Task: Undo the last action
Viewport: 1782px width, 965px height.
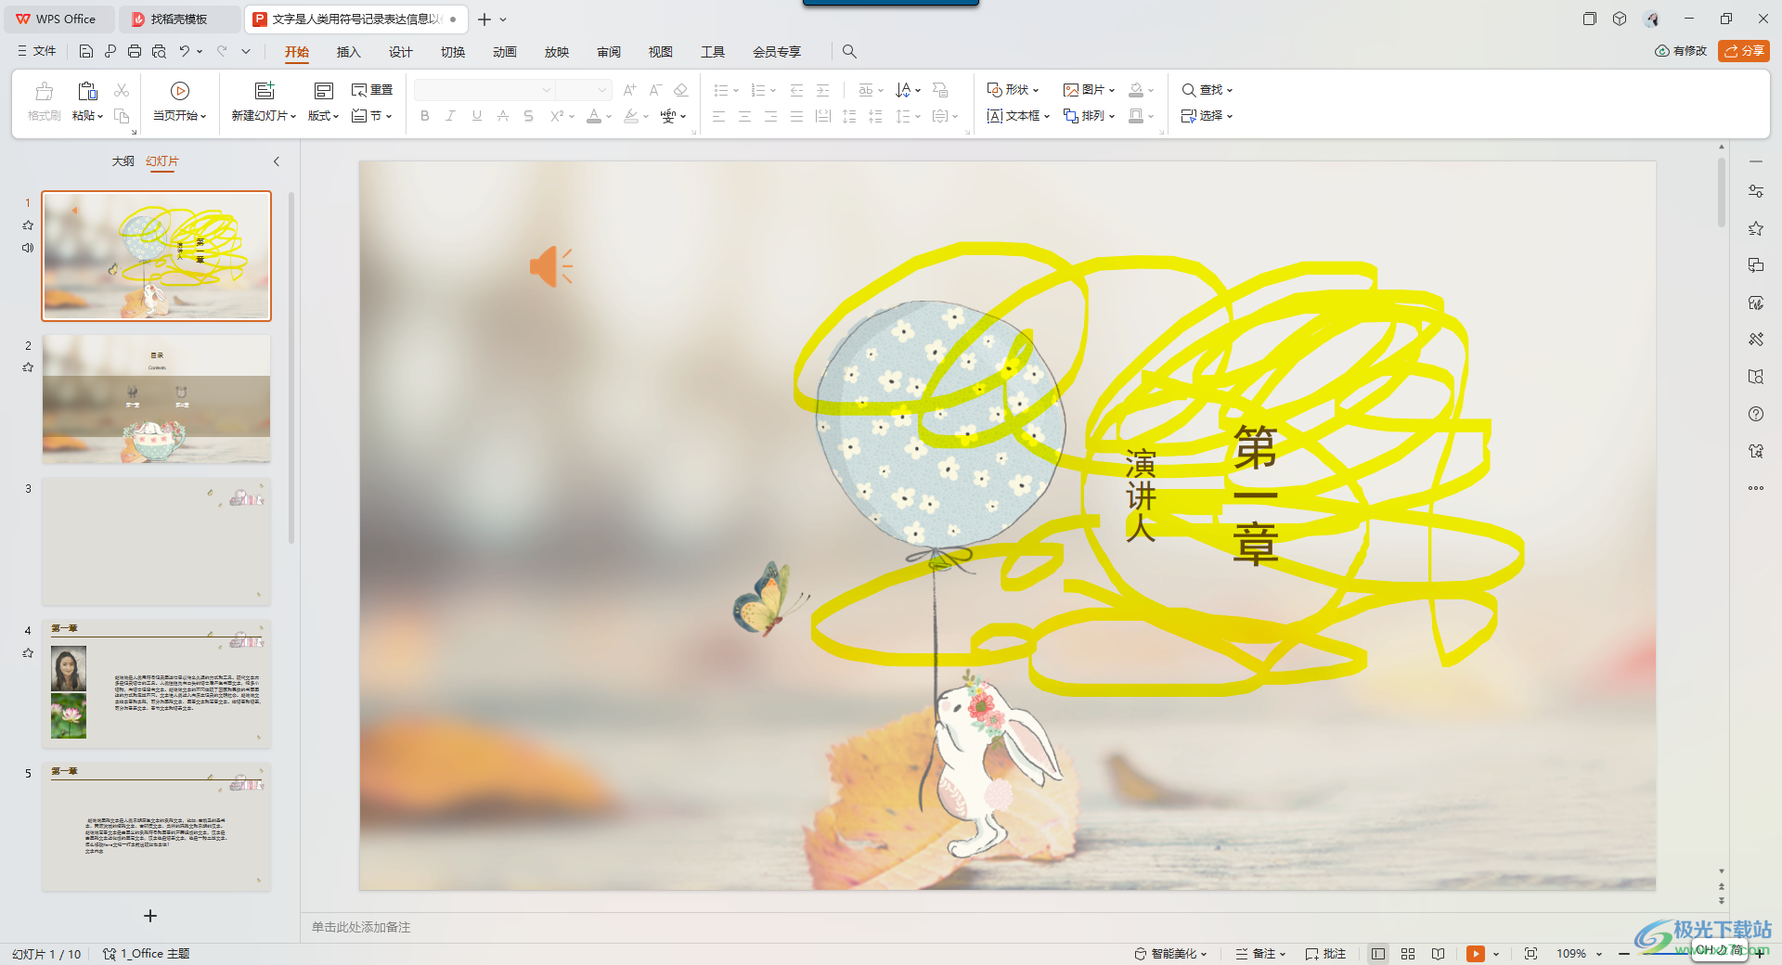Action: point(185,51)
